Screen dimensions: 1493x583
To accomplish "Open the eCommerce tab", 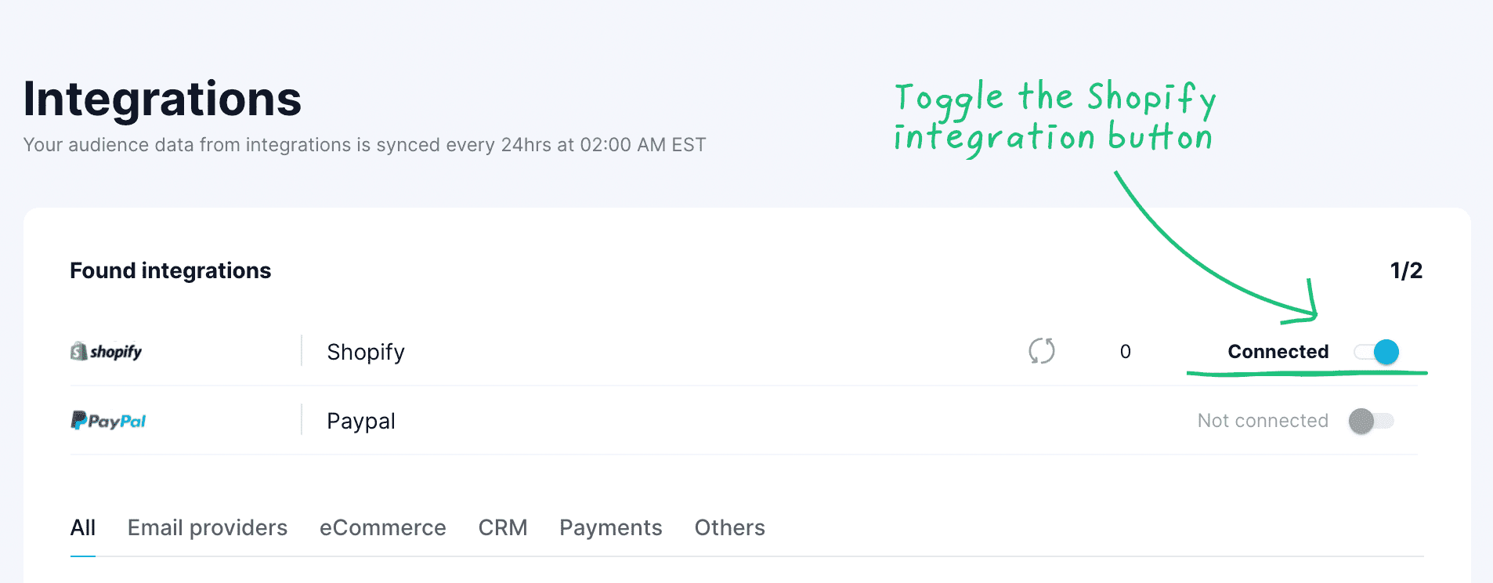I will [383, 527].
